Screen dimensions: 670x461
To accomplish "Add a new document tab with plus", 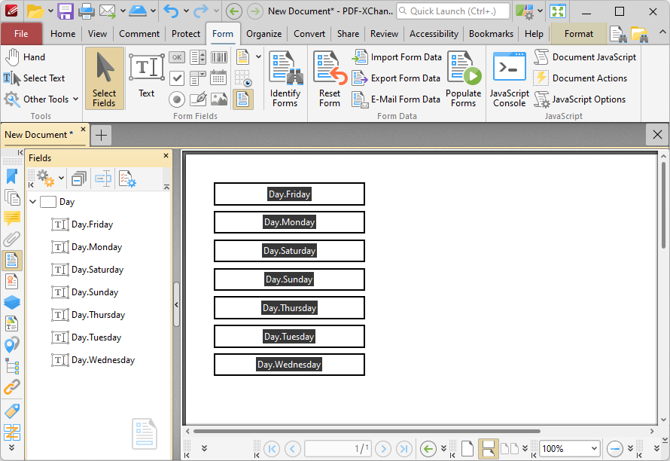I will point(102,136).
